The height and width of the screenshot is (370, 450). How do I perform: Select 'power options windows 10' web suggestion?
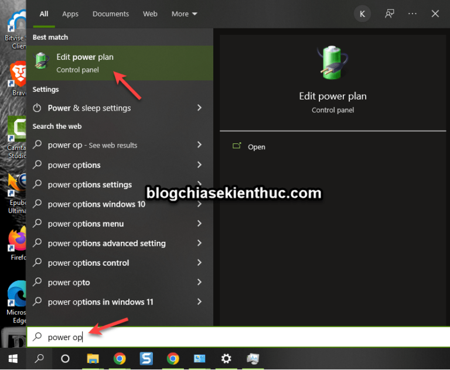[97, 204]
